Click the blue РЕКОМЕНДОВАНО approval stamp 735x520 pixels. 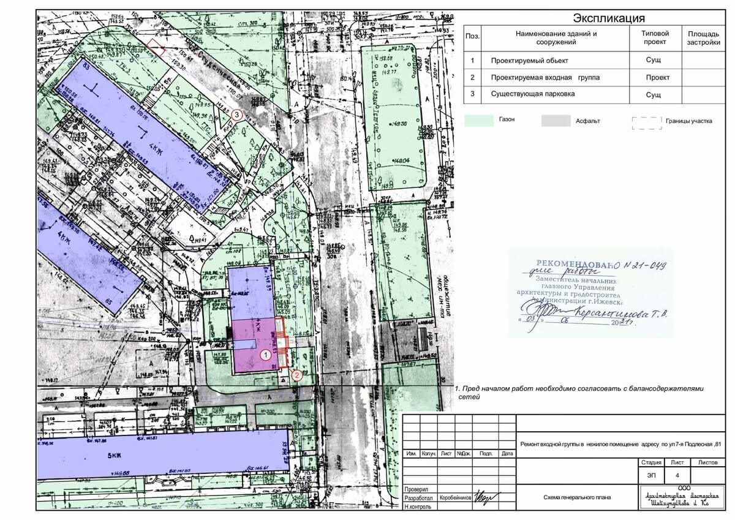[x=590, y=292]
